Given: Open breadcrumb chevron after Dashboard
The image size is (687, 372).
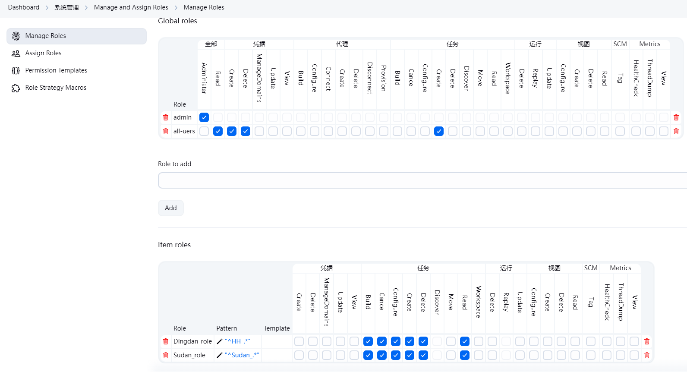Looking at the screenshot, I should point(47,8).
